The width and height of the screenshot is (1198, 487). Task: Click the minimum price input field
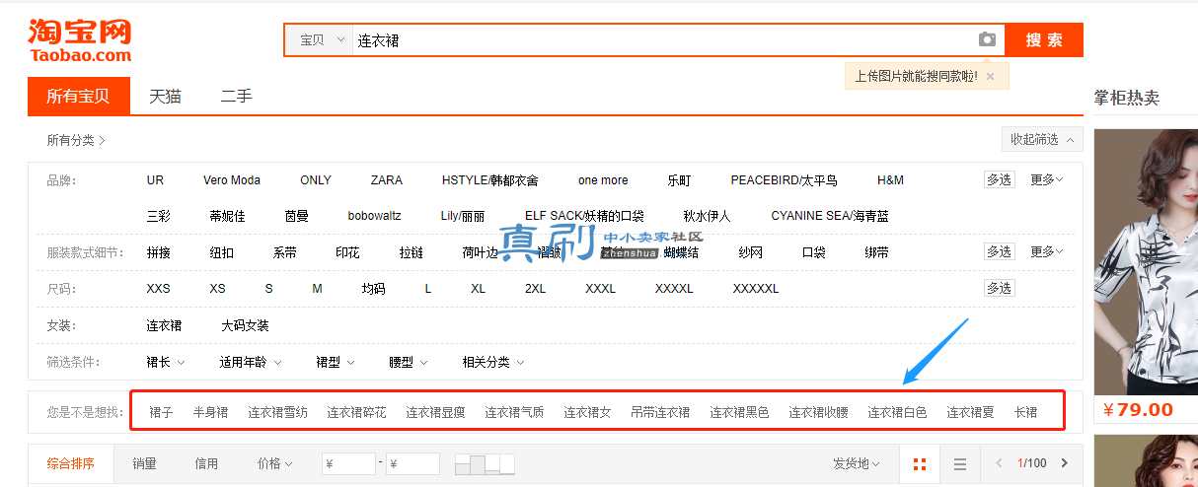[x=349, y=463]
